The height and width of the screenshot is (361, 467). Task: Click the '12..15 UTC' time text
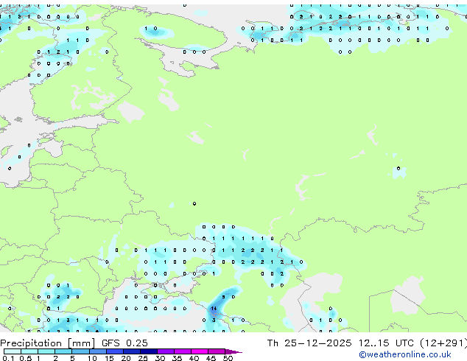[386, 343]
